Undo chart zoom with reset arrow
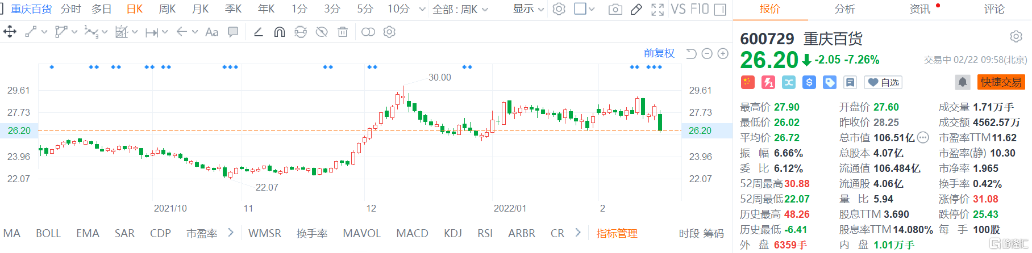Image resolution: width=1032 pixels, height=253 pixels. coord(691,53)
